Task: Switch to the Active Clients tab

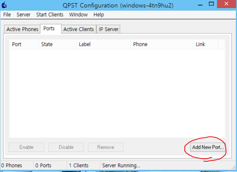Action: click(79, 29)
